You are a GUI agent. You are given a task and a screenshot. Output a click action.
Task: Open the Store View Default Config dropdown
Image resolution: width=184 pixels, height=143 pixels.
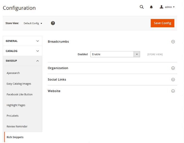tap(33, 23)
